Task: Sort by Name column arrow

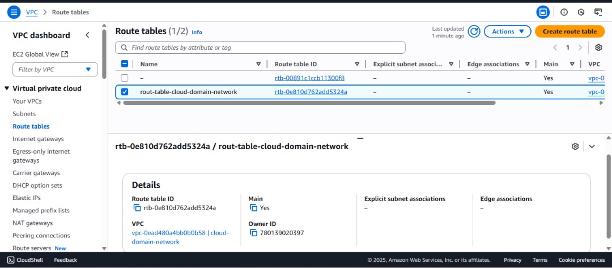Action: point(258,64)
